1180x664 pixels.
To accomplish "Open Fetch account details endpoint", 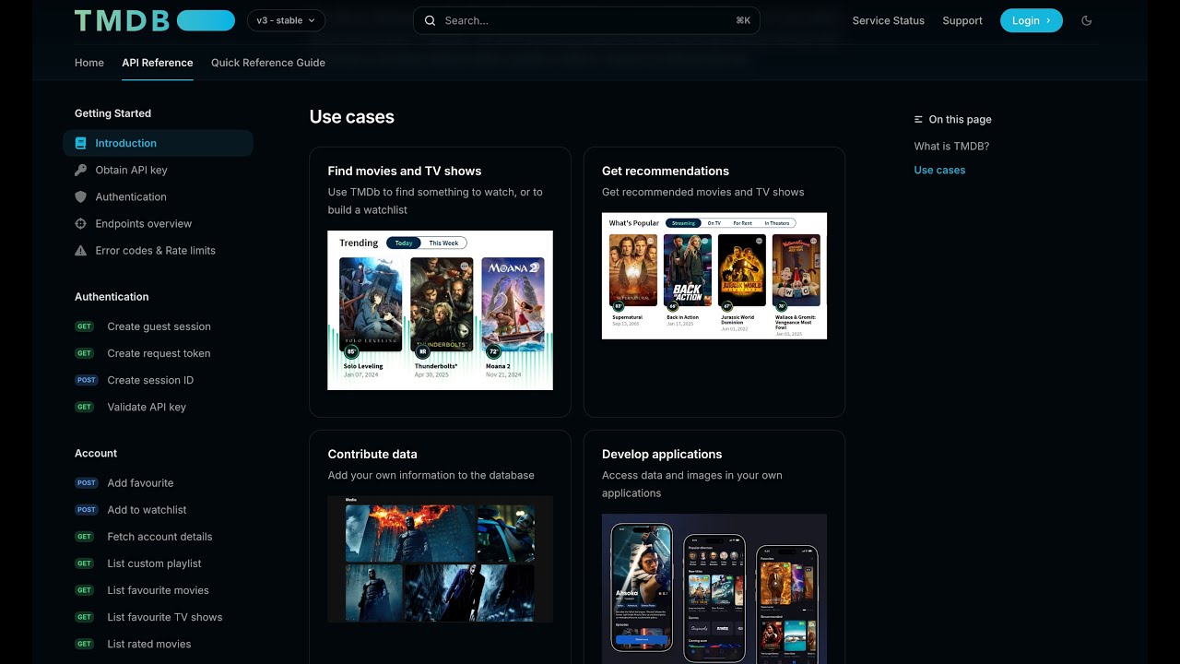I will (x=159, y=537).
